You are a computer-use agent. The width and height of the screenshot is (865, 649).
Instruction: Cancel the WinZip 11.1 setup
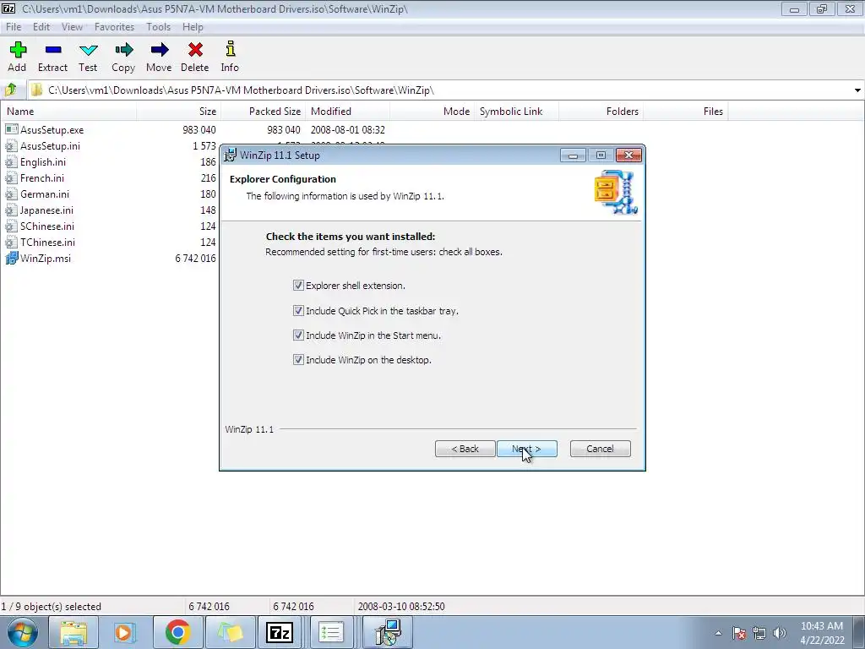point(601,449)
